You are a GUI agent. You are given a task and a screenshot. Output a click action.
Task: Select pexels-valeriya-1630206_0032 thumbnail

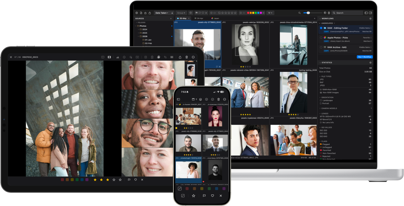click(x=246, y=44)
